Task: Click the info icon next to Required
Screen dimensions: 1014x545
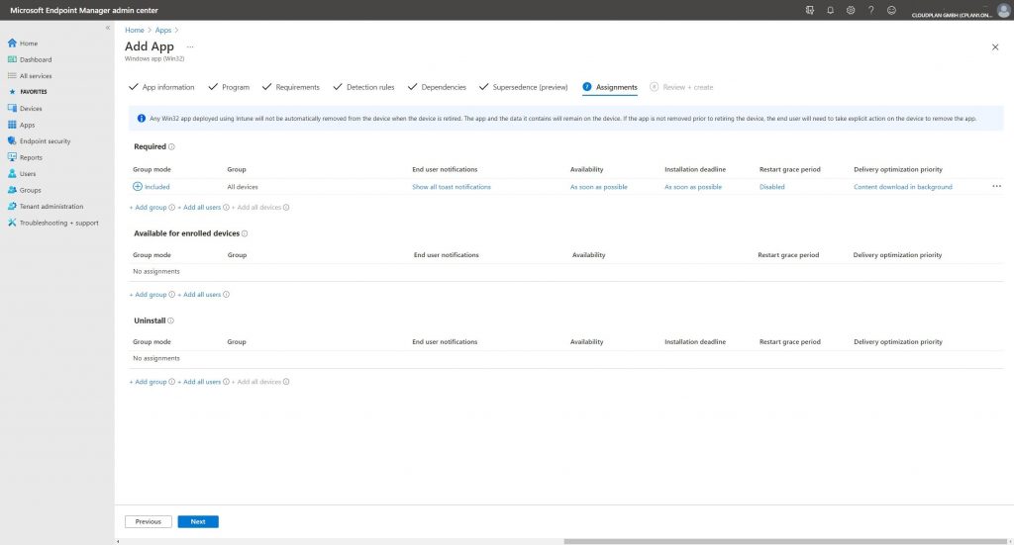Action: tap(171, 146)
